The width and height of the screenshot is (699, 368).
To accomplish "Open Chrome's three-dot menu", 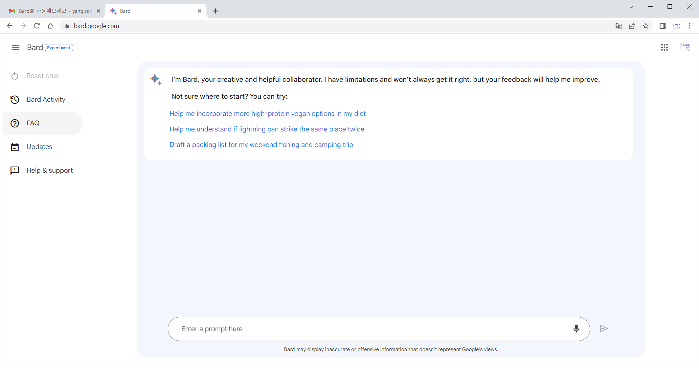I will point(690,26).
